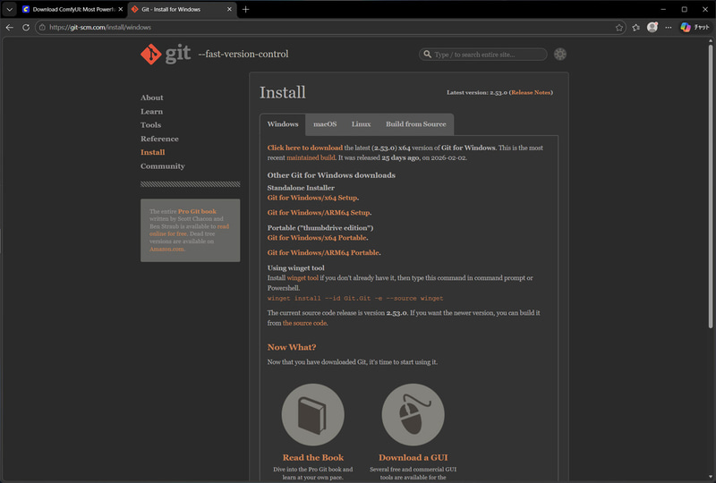Click the Git logo in the header
Screen dimensions: 716x483
tap(164, 54)
